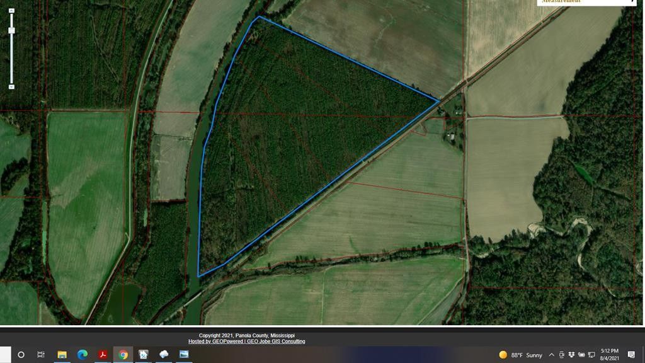Open Dropbox from the system tray
This screenshot has width=645, height=363.
coord(572,354)
